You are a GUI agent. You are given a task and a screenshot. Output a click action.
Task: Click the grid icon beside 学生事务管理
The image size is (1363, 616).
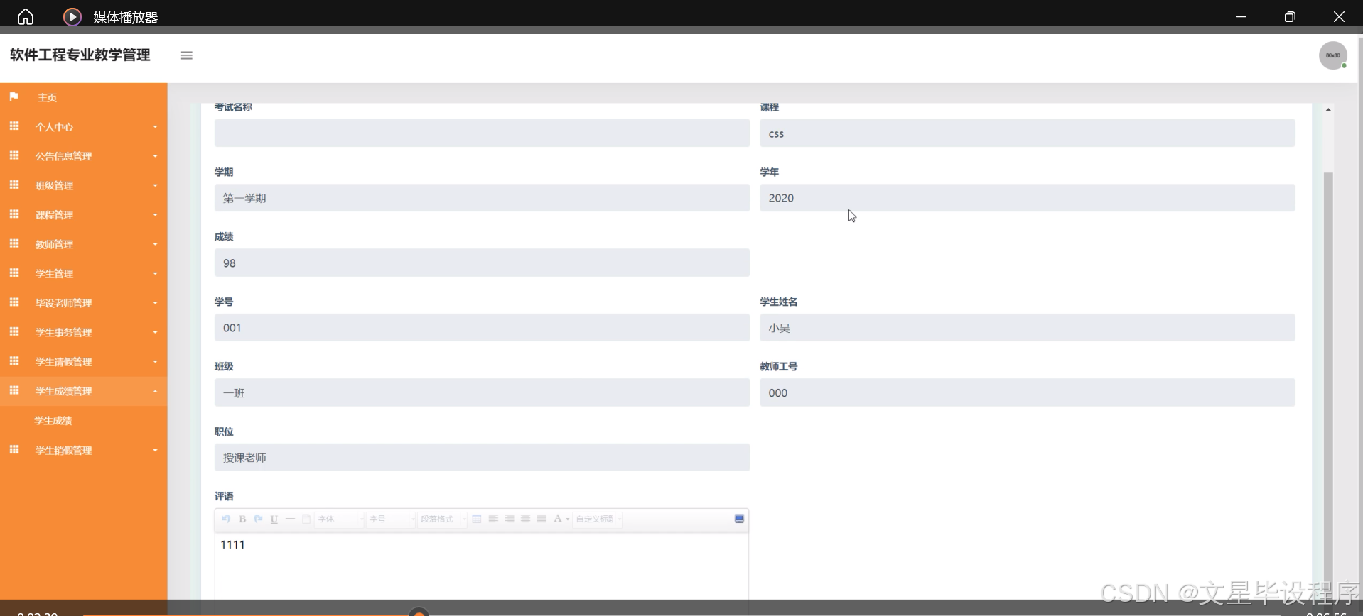coord(14,331)
